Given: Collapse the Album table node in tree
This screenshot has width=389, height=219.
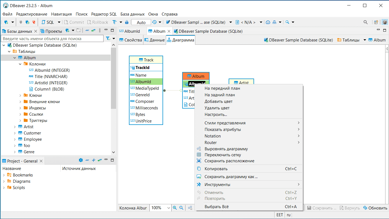Looking at the screenshot, I should [15, 58].
